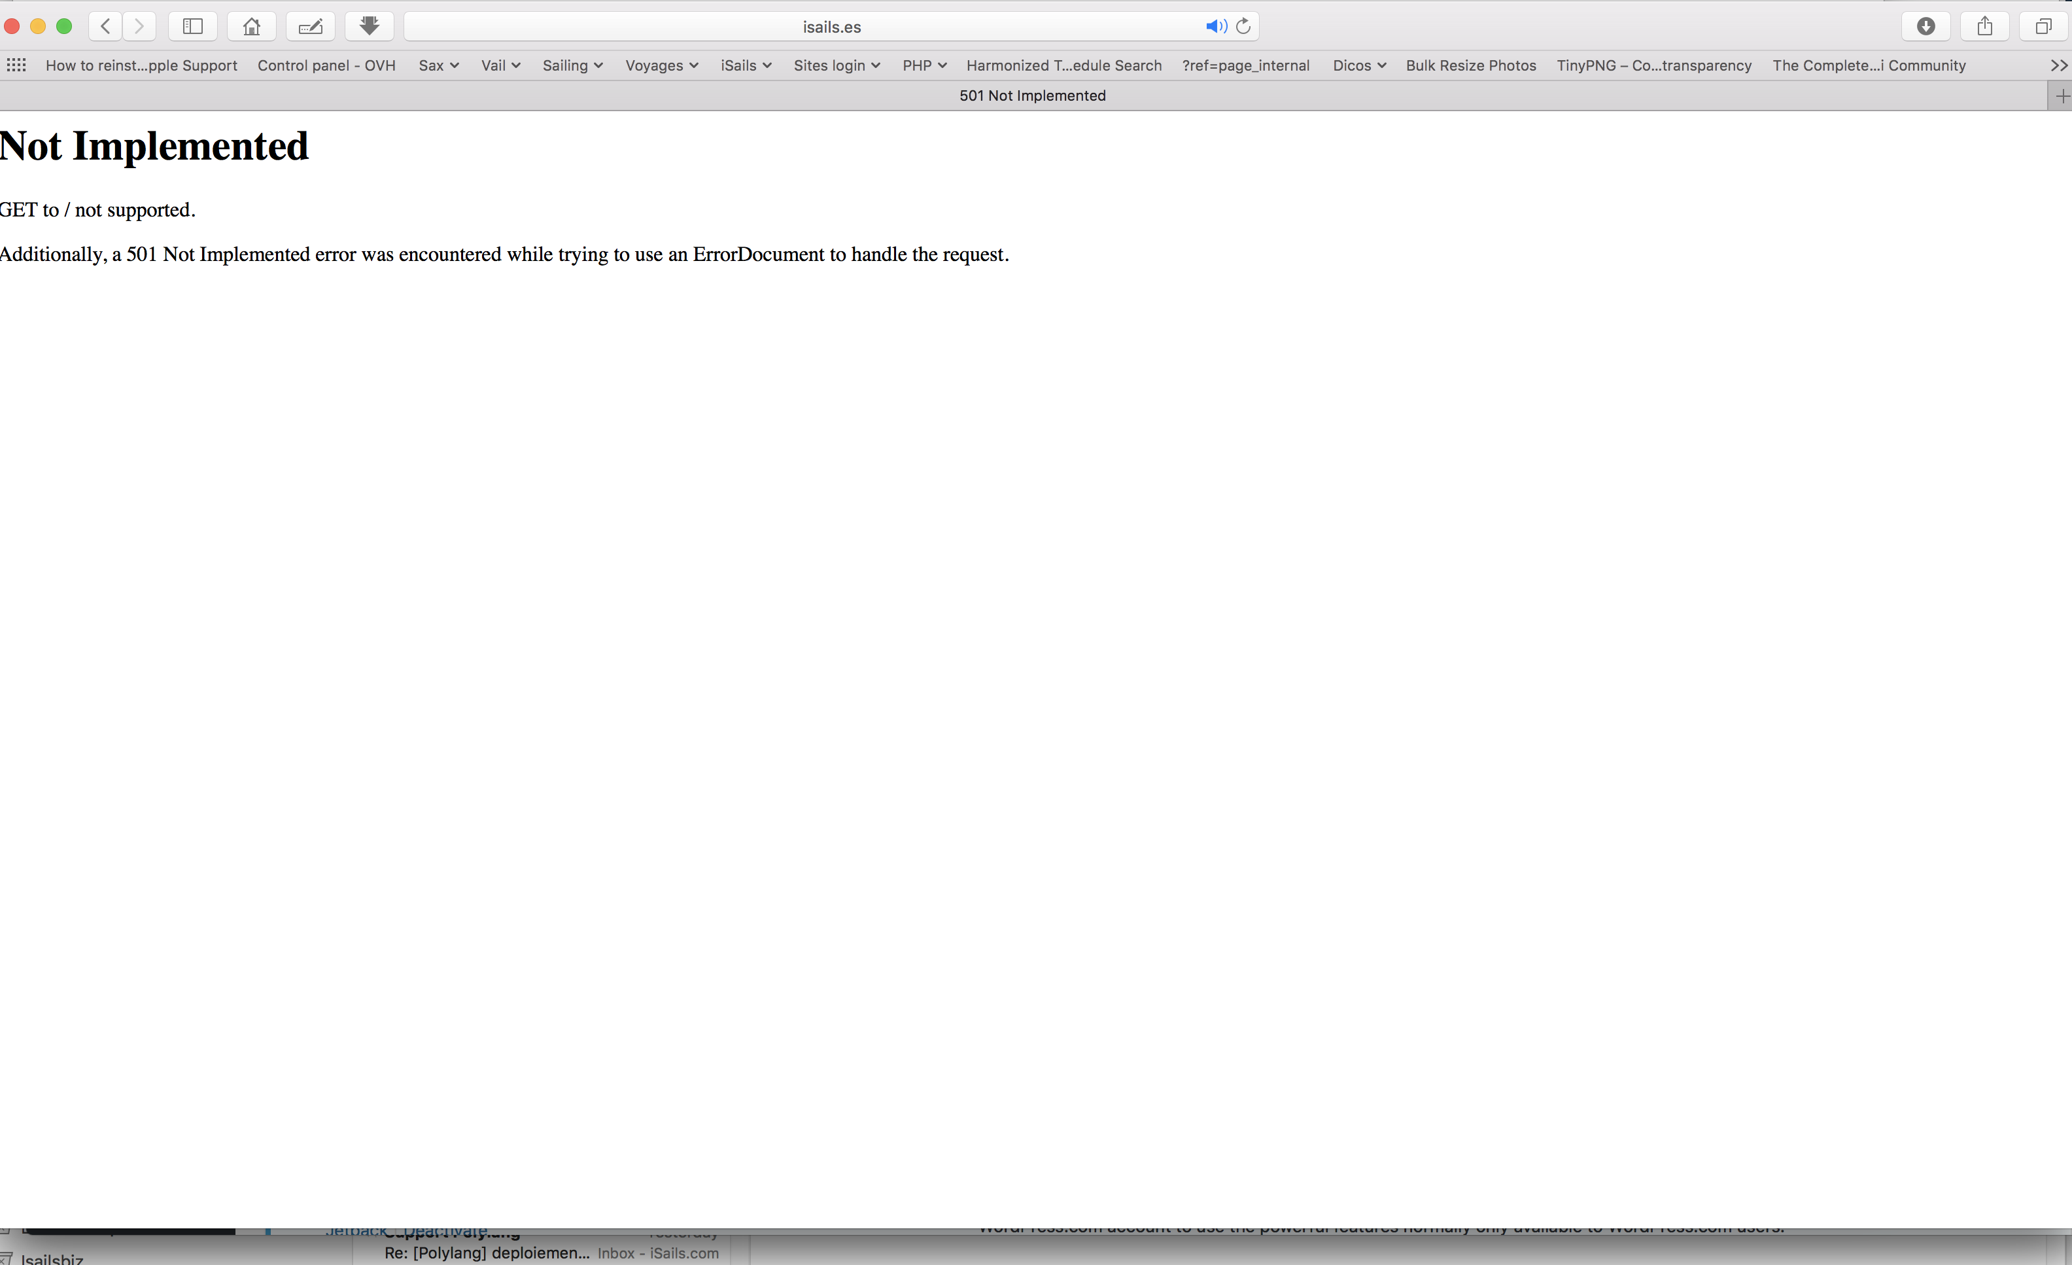Open ?ref=page_internal bookmark
This screenshot has height=1265, width=2072.
1245,65
